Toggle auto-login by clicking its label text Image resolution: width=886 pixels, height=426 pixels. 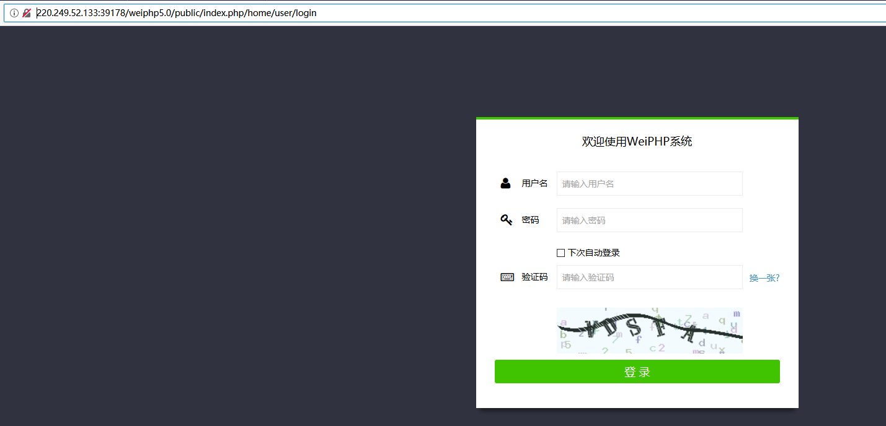point(593,252)
